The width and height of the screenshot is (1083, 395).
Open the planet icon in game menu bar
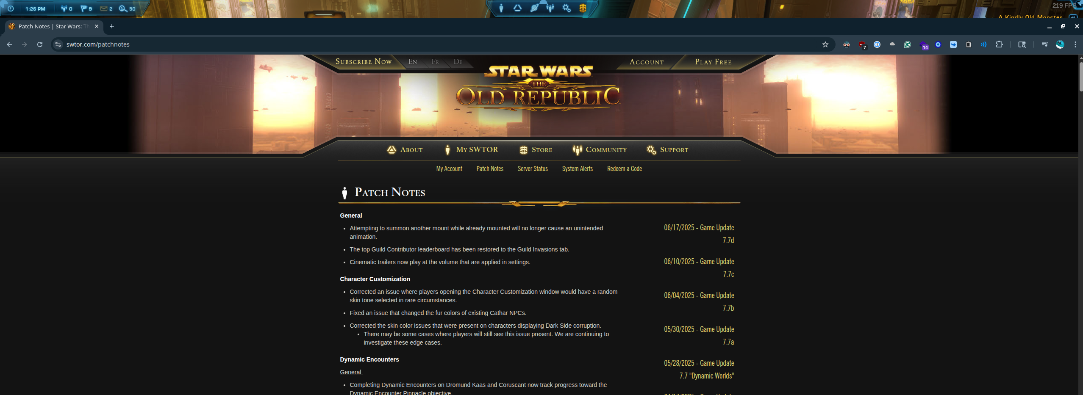(x=534, y=8)
